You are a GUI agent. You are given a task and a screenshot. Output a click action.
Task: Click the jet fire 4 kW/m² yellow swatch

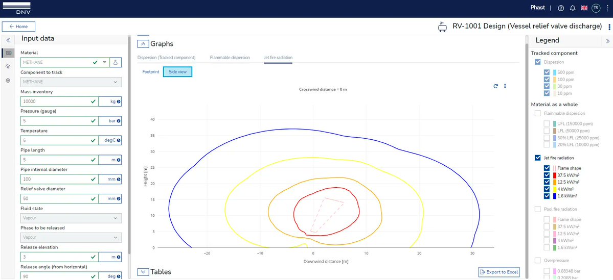click(x=554, y=189)
